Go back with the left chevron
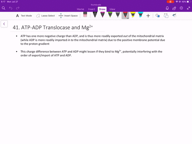The width and height of the screenshot is (192, 144). (x=4, y=24)
